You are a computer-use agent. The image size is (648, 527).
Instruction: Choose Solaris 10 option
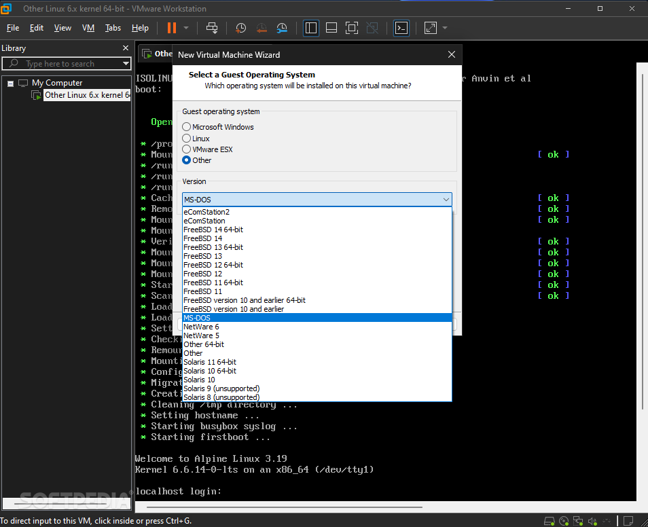(317, 380)
